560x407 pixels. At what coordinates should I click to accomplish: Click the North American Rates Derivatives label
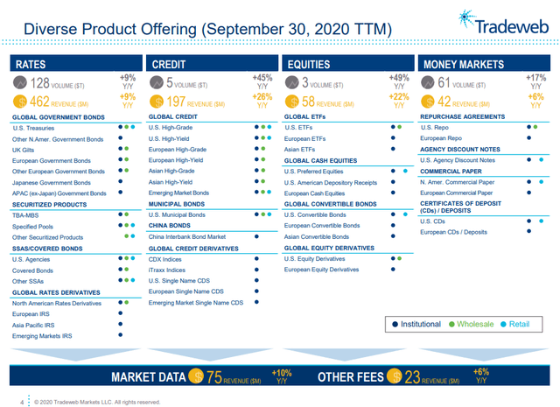point(57,304)
